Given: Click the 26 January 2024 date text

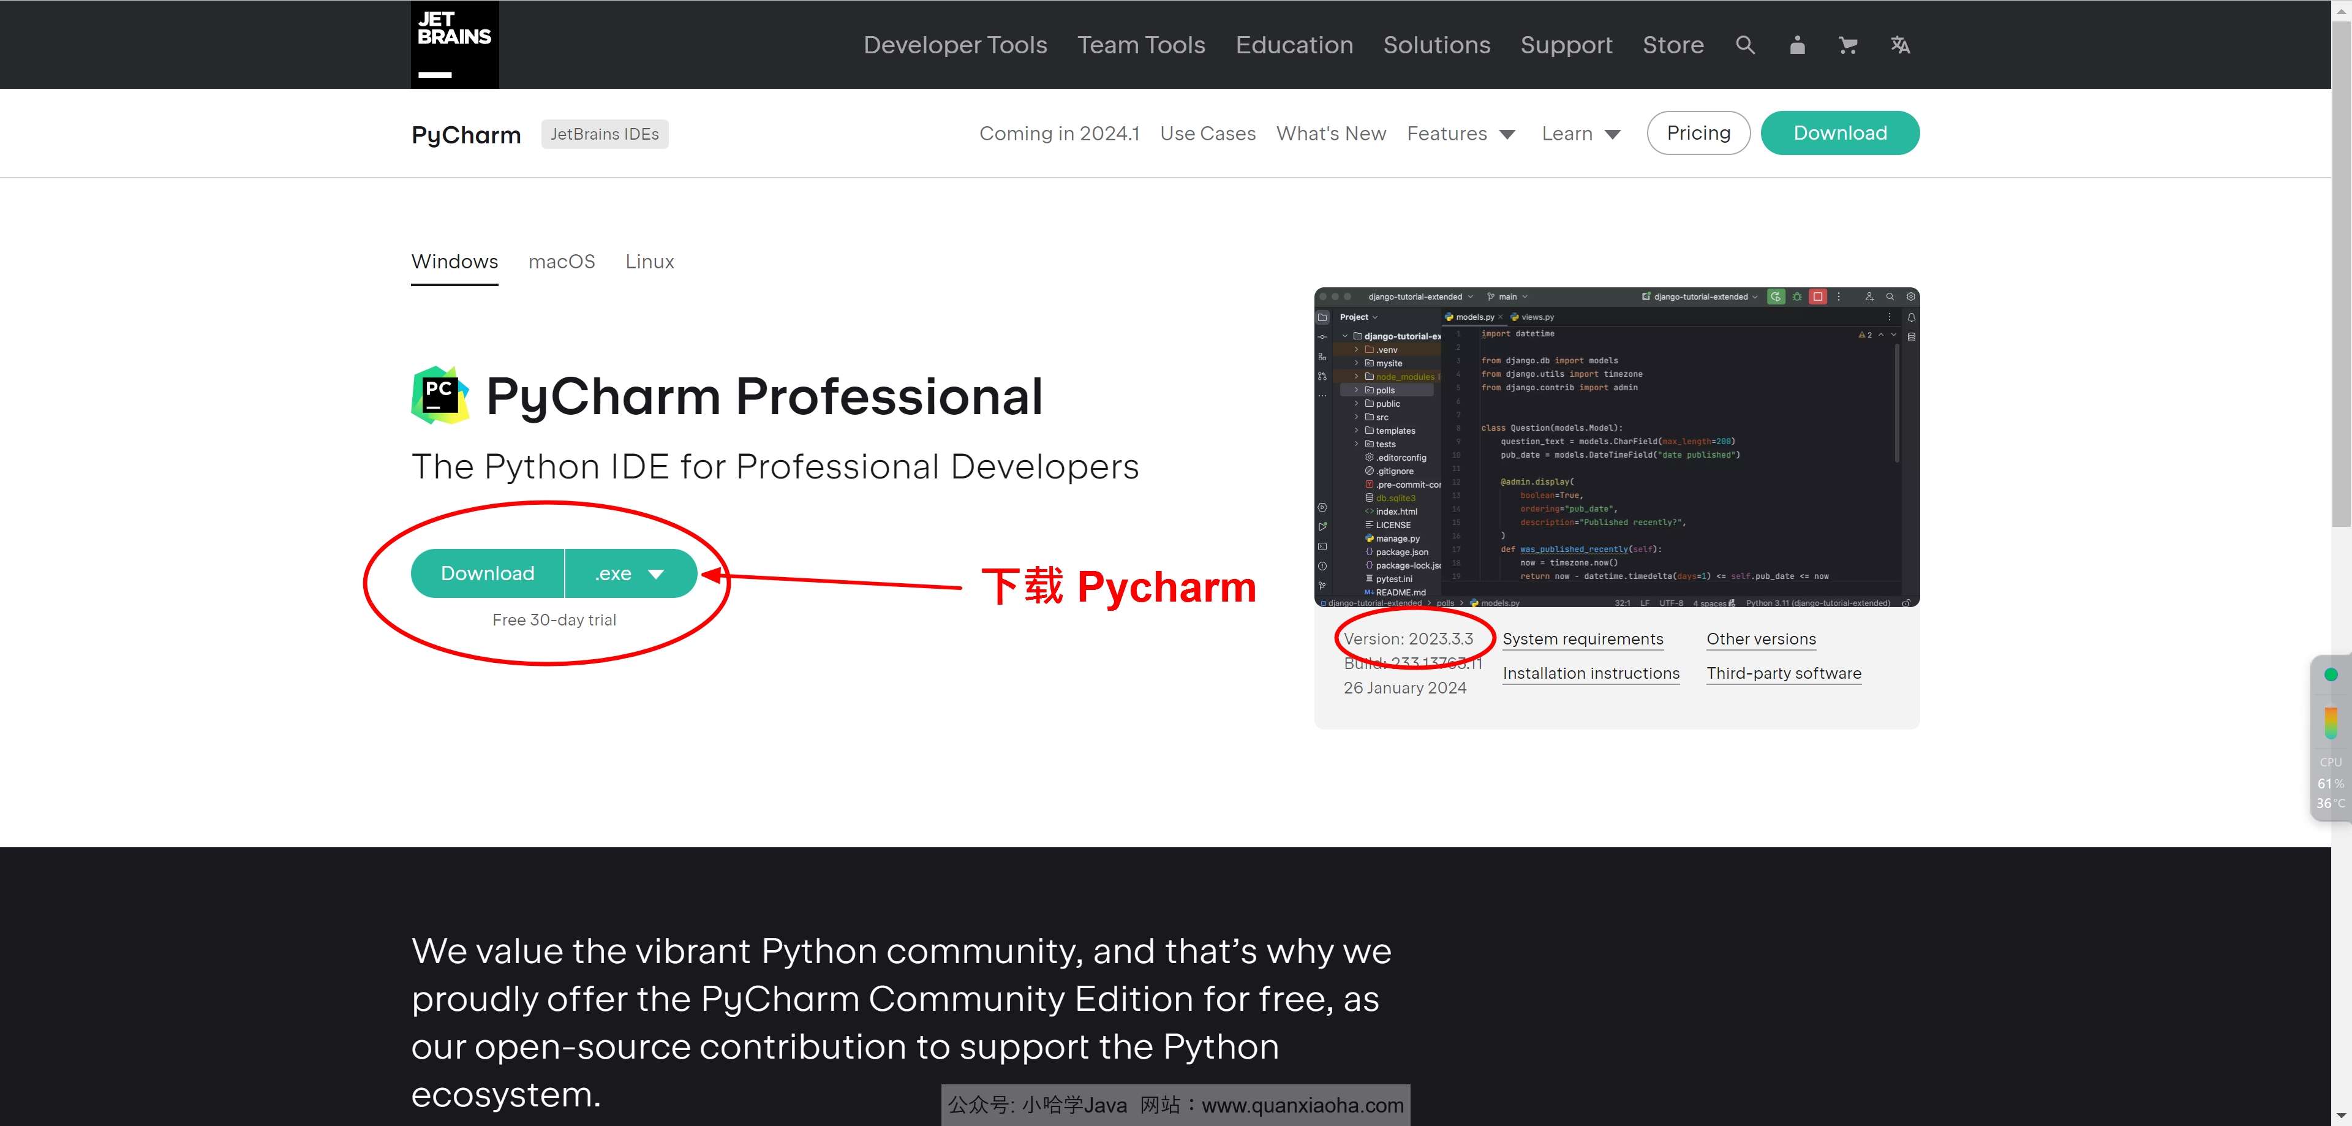Looking at the screenshot, I should [x=1404, y=687].
